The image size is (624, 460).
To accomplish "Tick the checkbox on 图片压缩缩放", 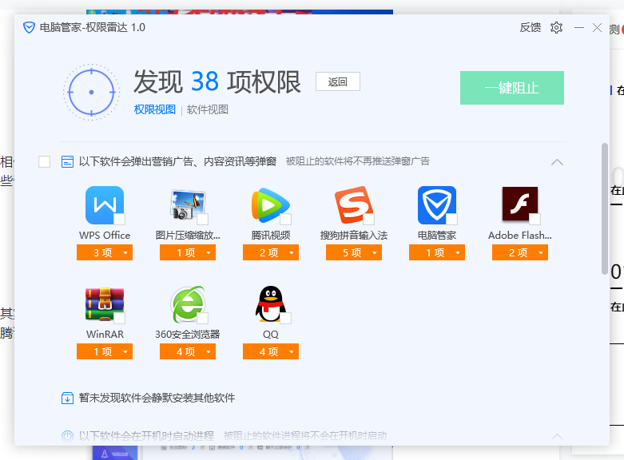I will click(x=203, y=219).
